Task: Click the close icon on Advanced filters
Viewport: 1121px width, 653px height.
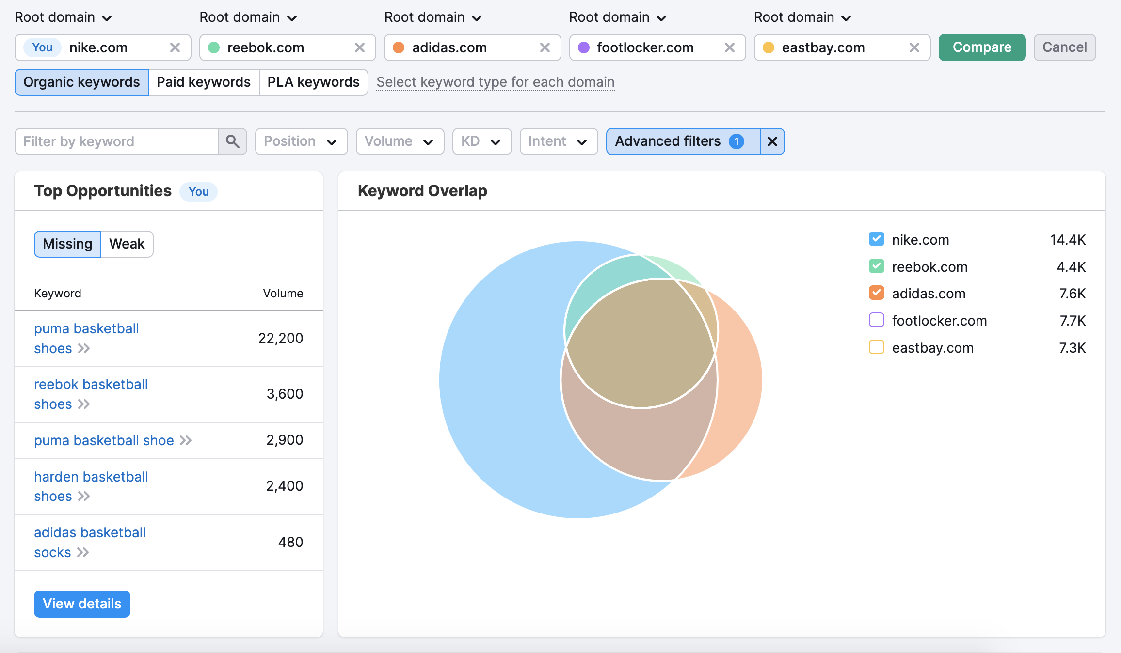Action: click(772, 141)
